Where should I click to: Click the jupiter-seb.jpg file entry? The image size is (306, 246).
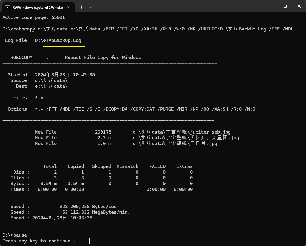(x=133, y=132)
